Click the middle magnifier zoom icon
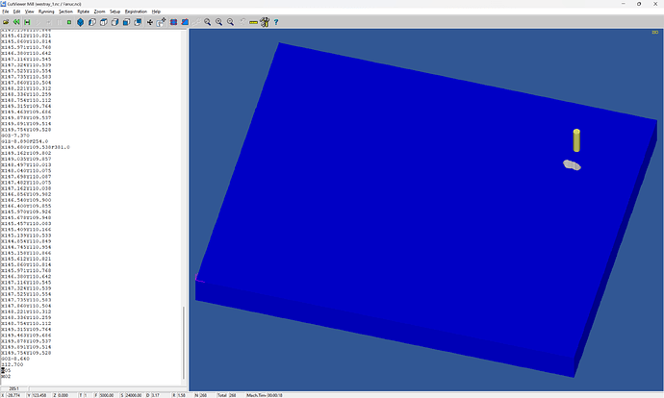Image resolution: width=664 pixels, height=398 pixels. tap(219, 22)
